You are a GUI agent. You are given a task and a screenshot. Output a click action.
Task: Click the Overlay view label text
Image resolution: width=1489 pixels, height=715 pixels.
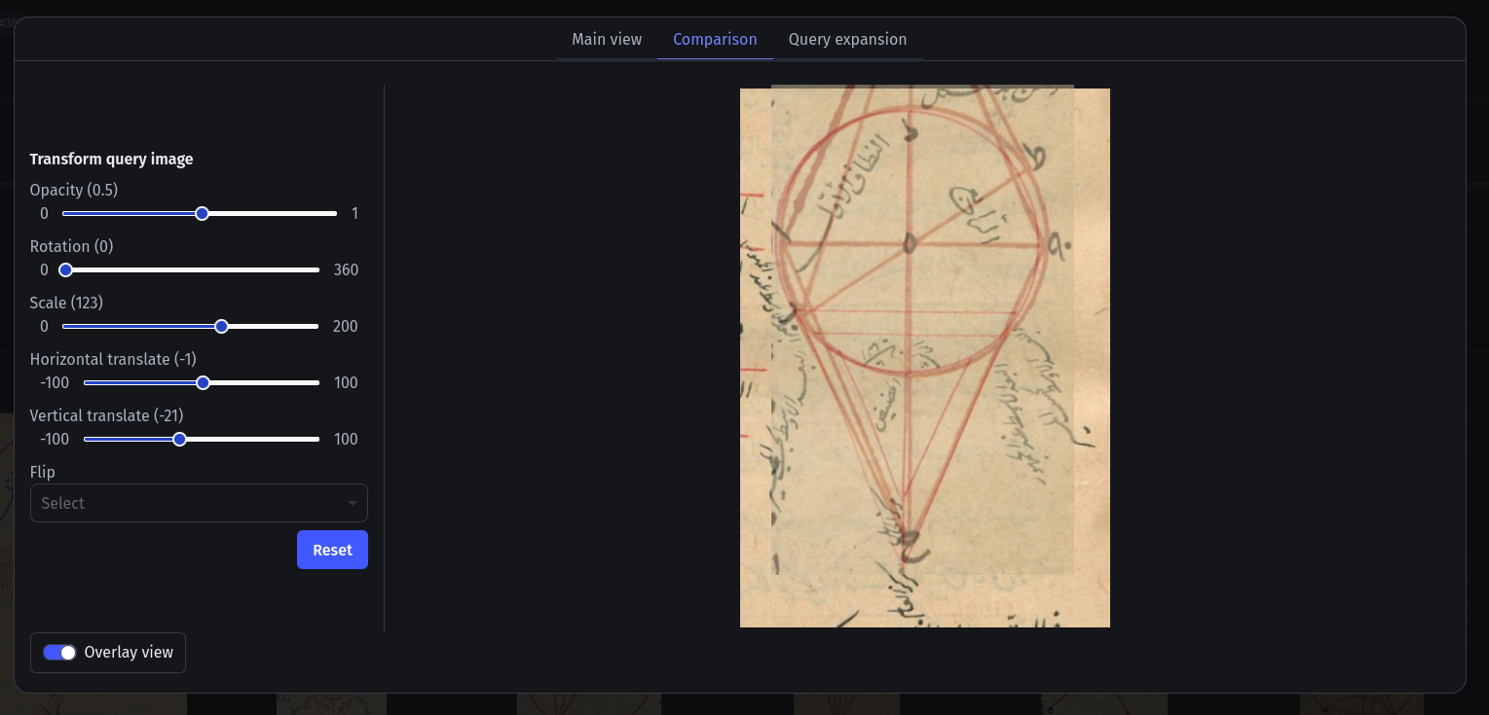click(x=127, y=653)
